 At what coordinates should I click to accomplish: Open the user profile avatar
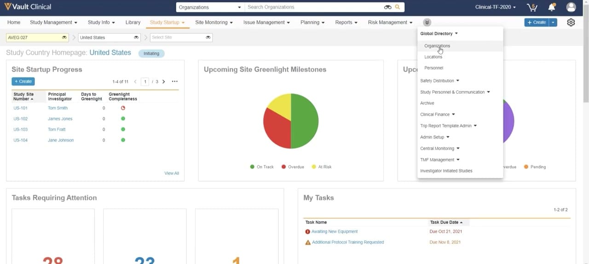[x=571, y=7]
